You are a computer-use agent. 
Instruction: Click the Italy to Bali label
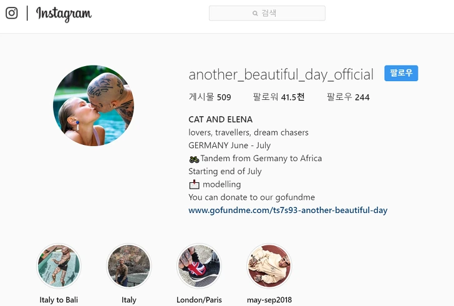[59, 300]
